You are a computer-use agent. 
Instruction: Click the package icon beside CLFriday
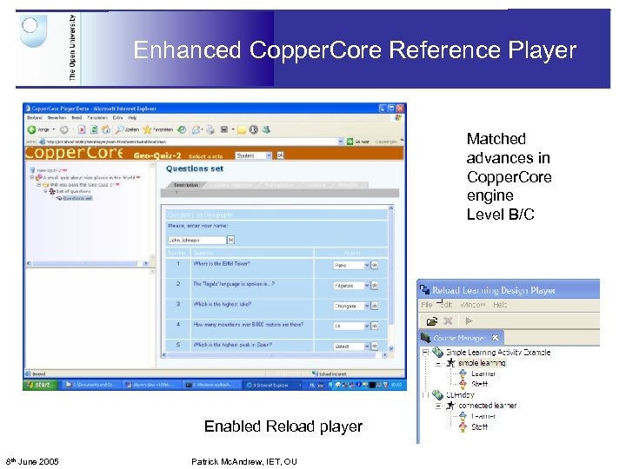point(437,395)
